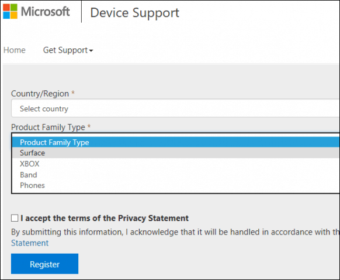Click the Microsoft four-color logo
Screen dimensions: 340x280
click(10, 11)
